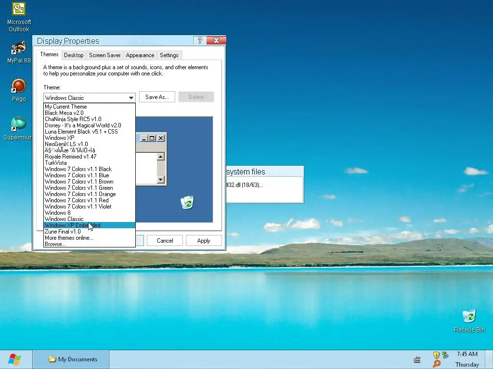
Task: Choose My Current Theme from the list
Action: pos(89,107)
